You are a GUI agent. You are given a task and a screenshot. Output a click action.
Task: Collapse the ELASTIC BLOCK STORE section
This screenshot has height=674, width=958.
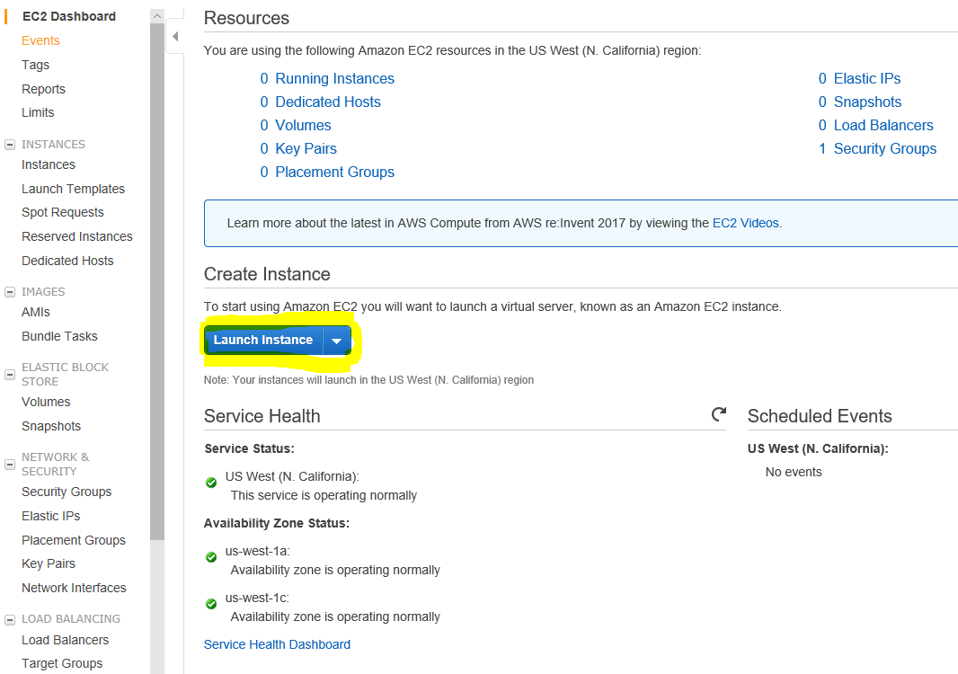(10, 375)
